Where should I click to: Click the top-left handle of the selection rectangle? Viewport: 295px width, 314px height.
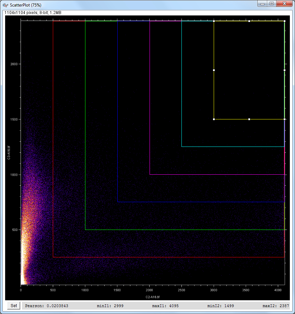point(214,21)
